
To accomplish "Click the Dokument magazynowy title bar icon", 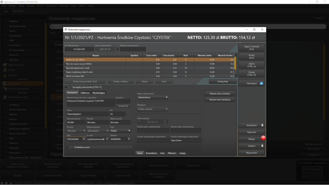I will pyautogui.click(x=66, y=30).
